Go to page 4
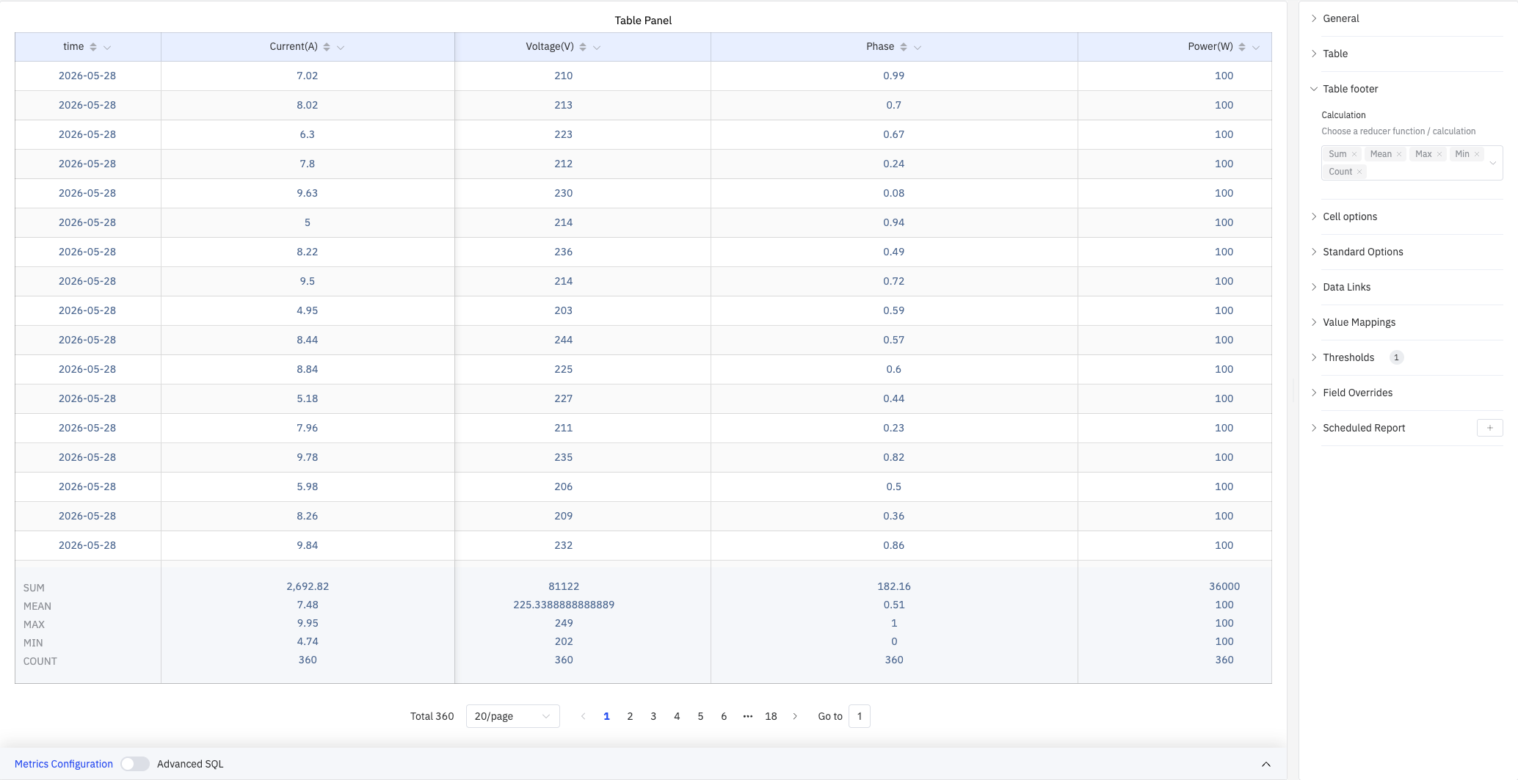 (677, 716)
